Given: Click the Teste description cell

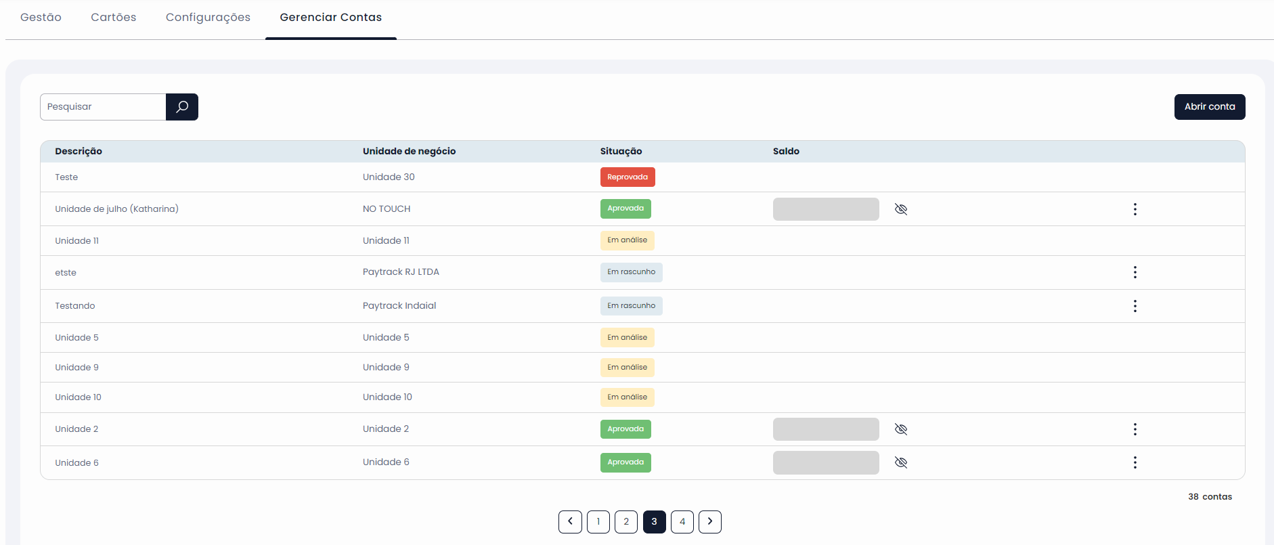Looking at the screenshot, I should click(66, 177).
